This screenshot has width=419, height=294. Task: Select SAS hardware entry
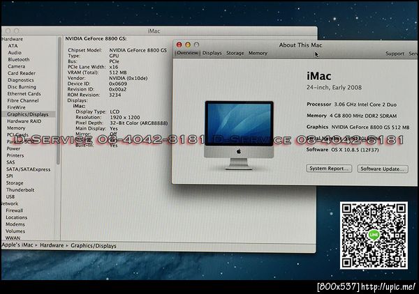click(10, 162)
